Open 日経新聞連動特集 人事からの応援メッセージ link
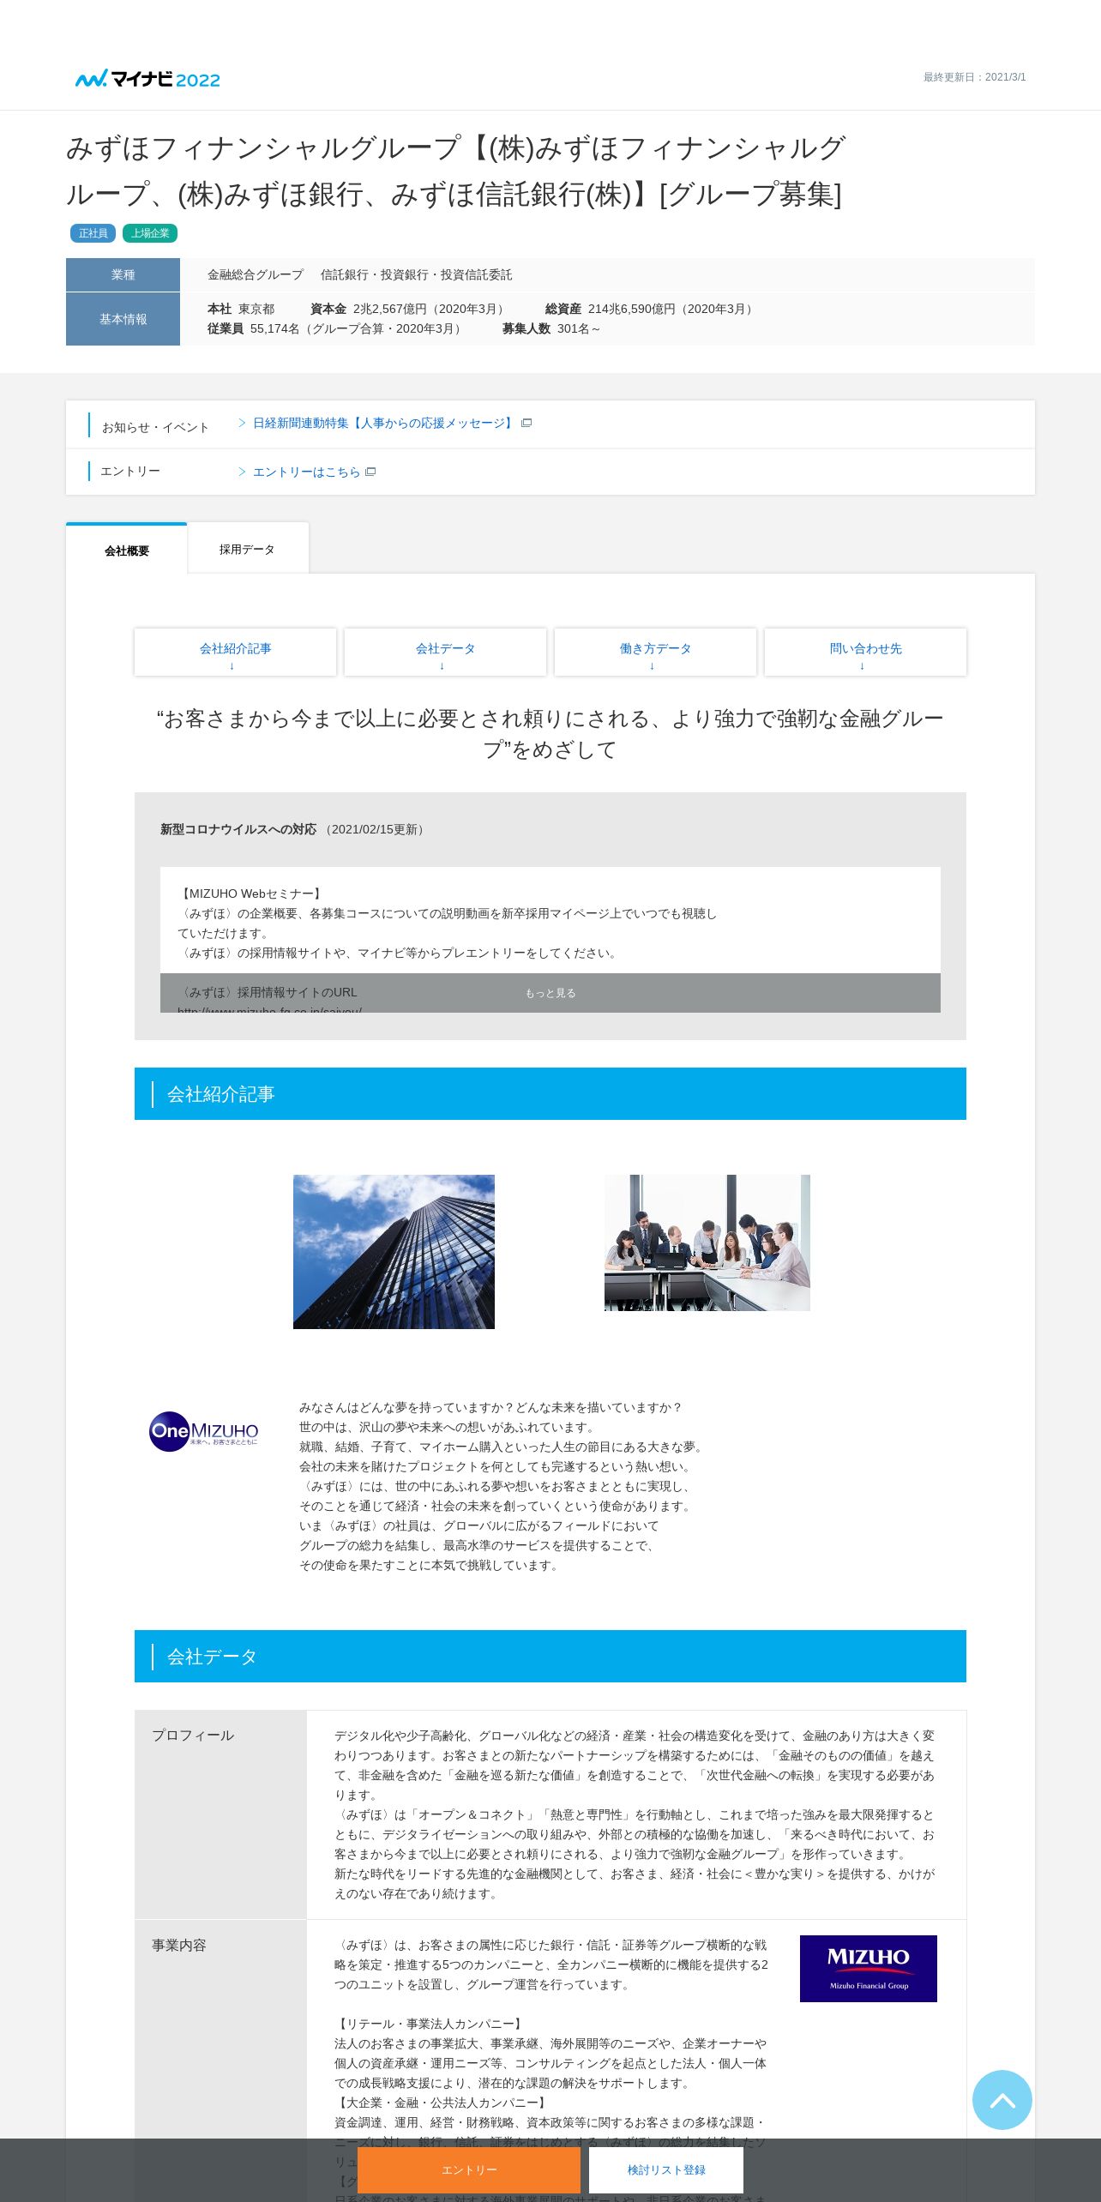Viewport: 1101px width, 2202px height. click(x=383, y=423)
